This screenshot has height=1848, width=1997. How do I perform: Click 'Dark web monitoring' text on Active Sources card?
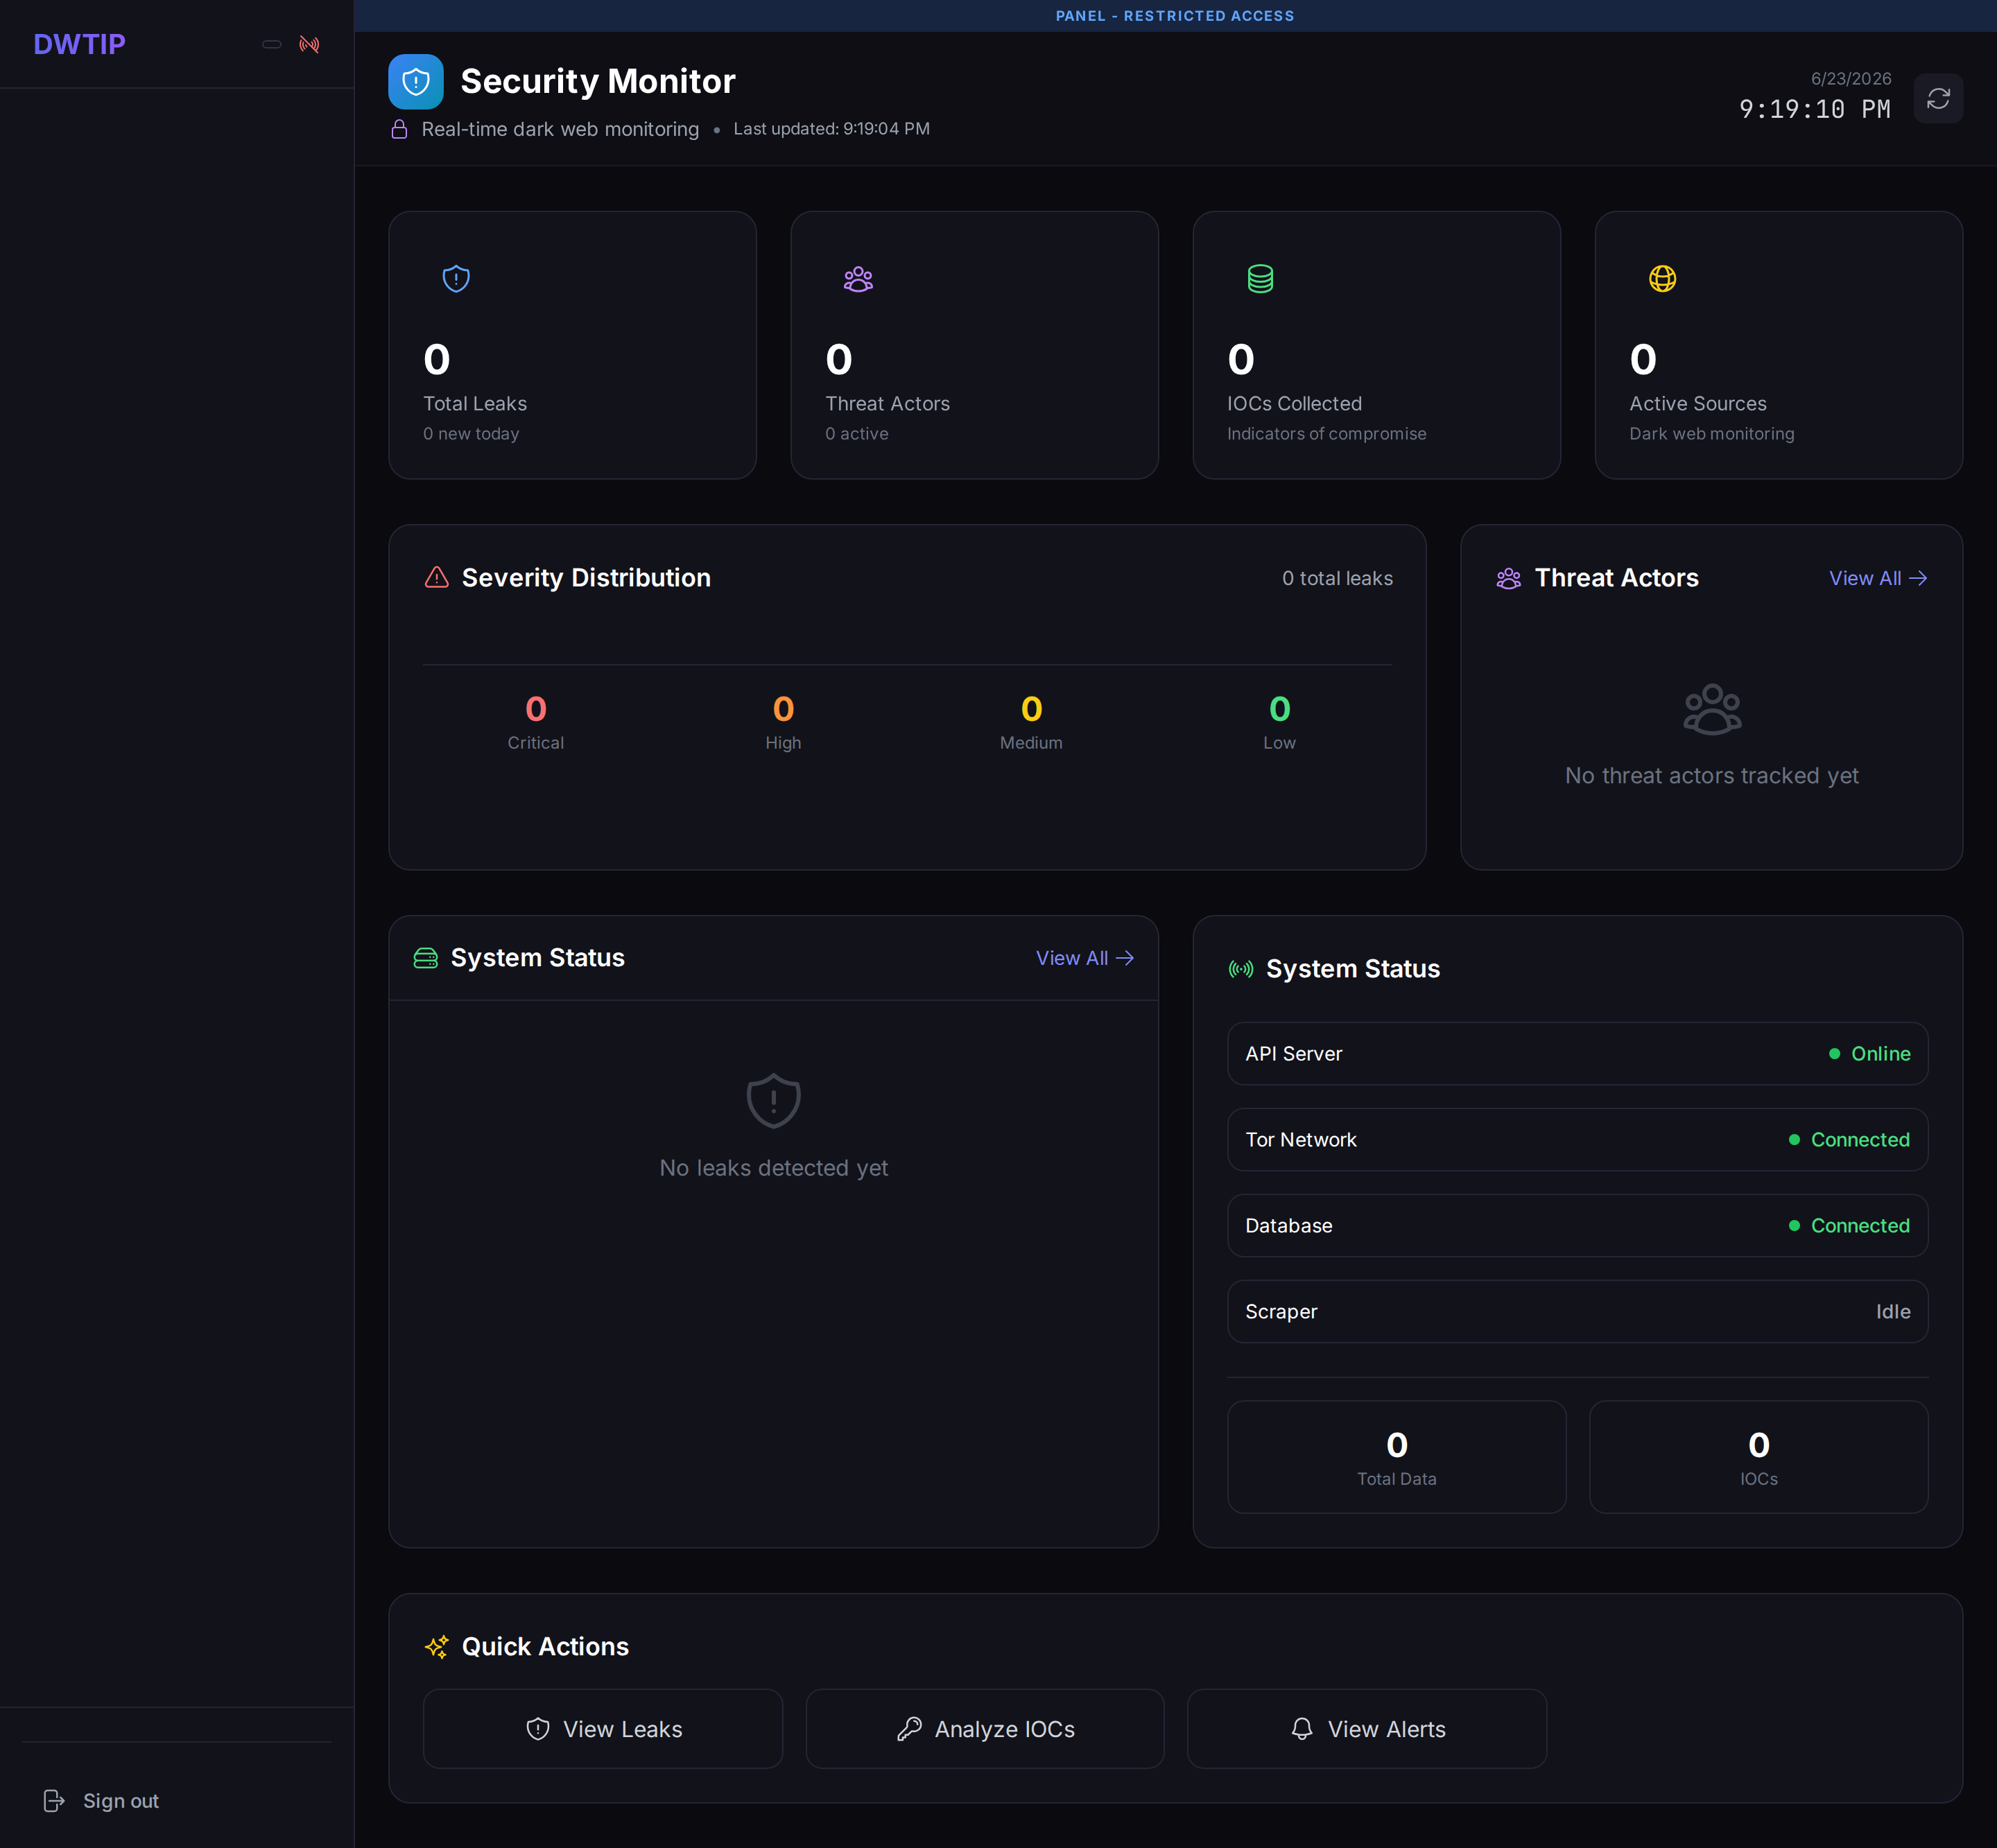pyautogui.click(x=1712, y=434)
